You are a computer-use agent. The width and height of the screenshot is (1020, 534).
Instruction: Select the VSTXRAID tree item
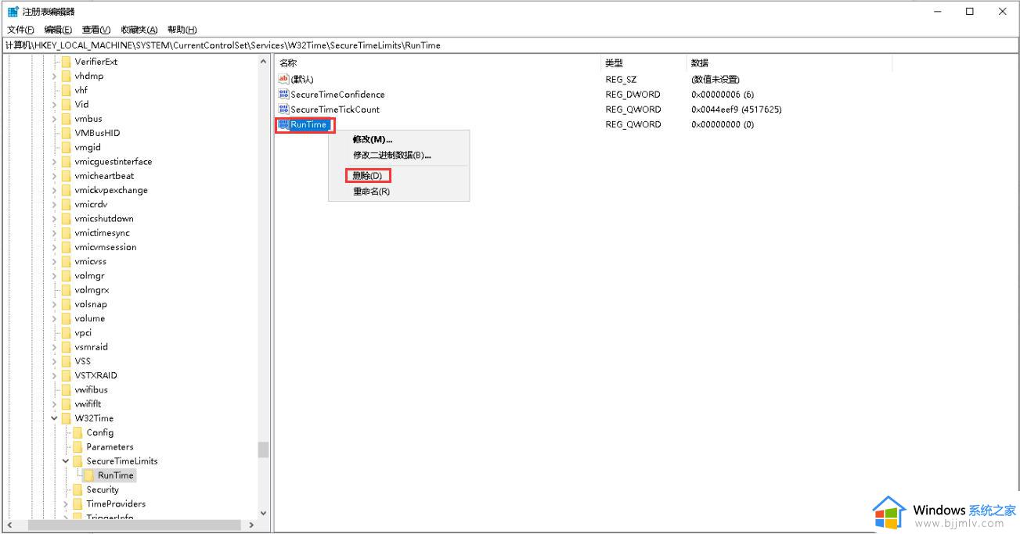96,375
